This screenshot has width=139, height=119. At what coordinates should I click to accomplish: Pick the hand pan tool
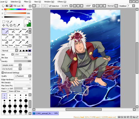15,25
